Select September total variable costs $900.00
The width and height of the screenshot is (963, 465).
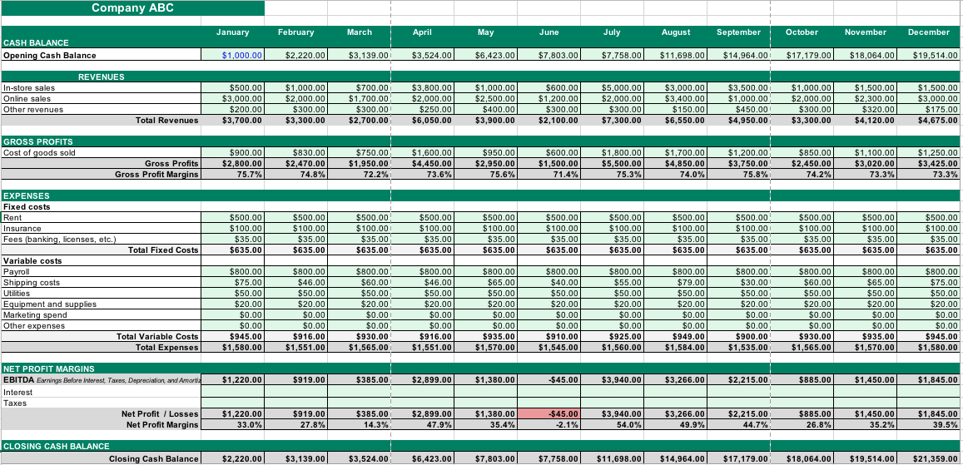(739, 336)
